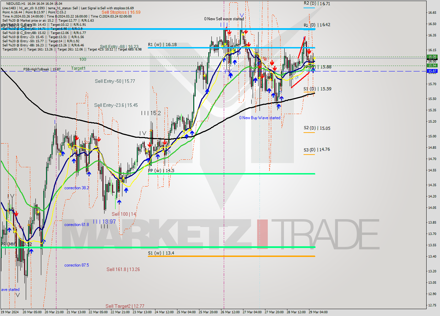Click the 15.20 price axis value
This screenshot has width=440, height=316.
[x=432, y=122]
